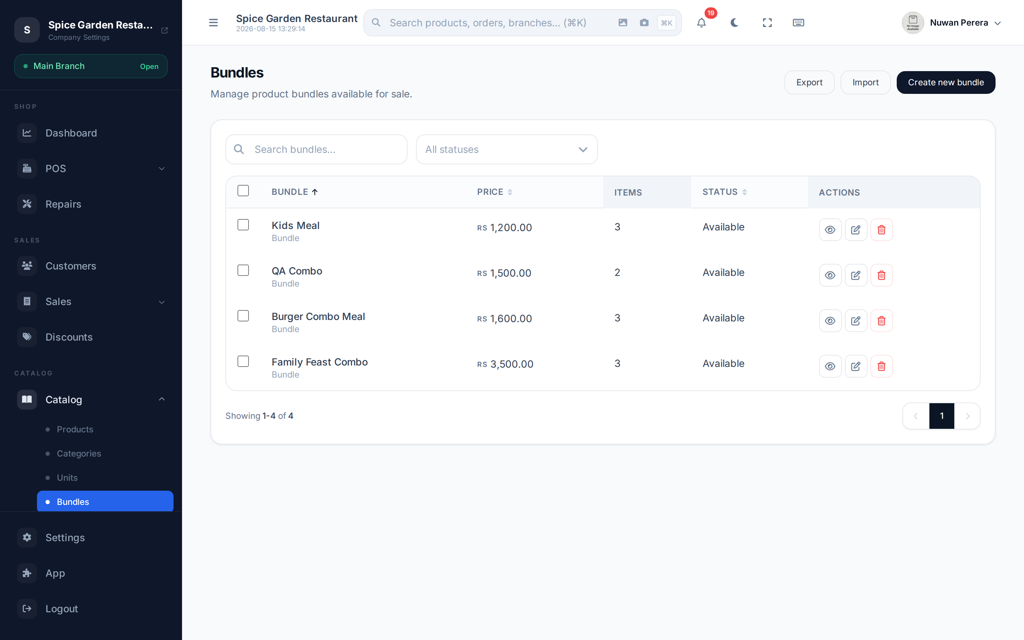Image resolution: width=1024 pixels, height=640 pixels.
Task: Click Create new bundle button
Action: [x=946, y=82]
